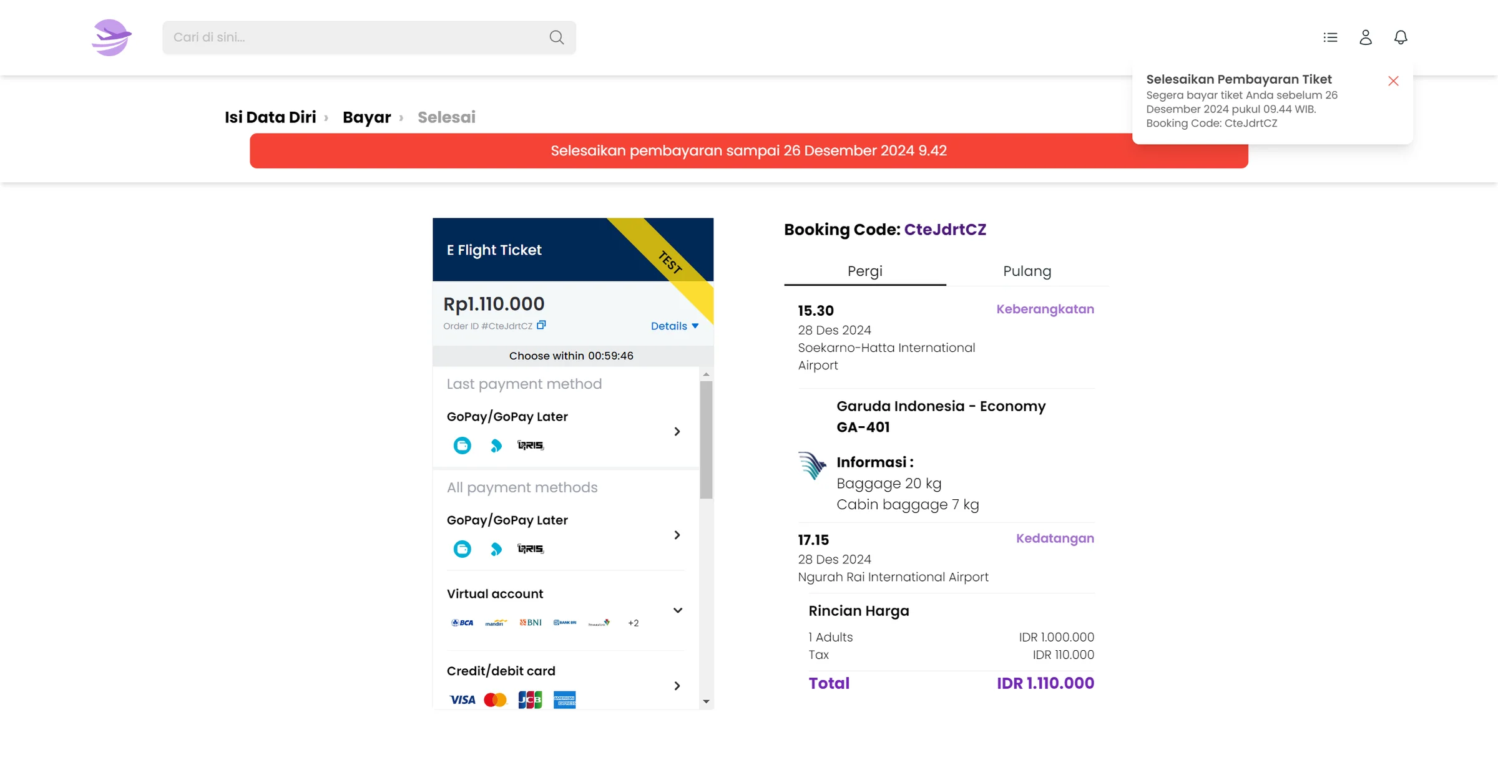Copy the Order ID with copy icon
Viewport: 1498px width, 770px height.
541,325
